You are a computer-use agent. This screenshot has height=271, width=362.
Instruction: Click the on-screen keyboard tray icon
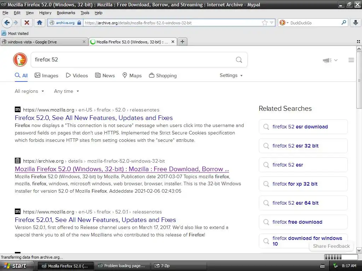pyautogui.click(x=322, y=266)
